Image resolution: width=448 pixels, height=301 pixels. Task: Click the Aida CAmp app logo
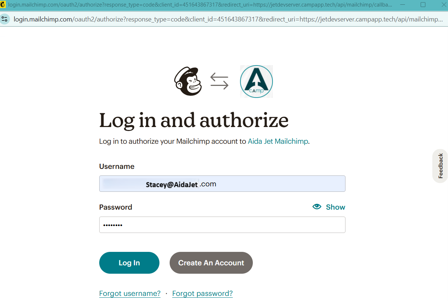click(x=256, y=82)
